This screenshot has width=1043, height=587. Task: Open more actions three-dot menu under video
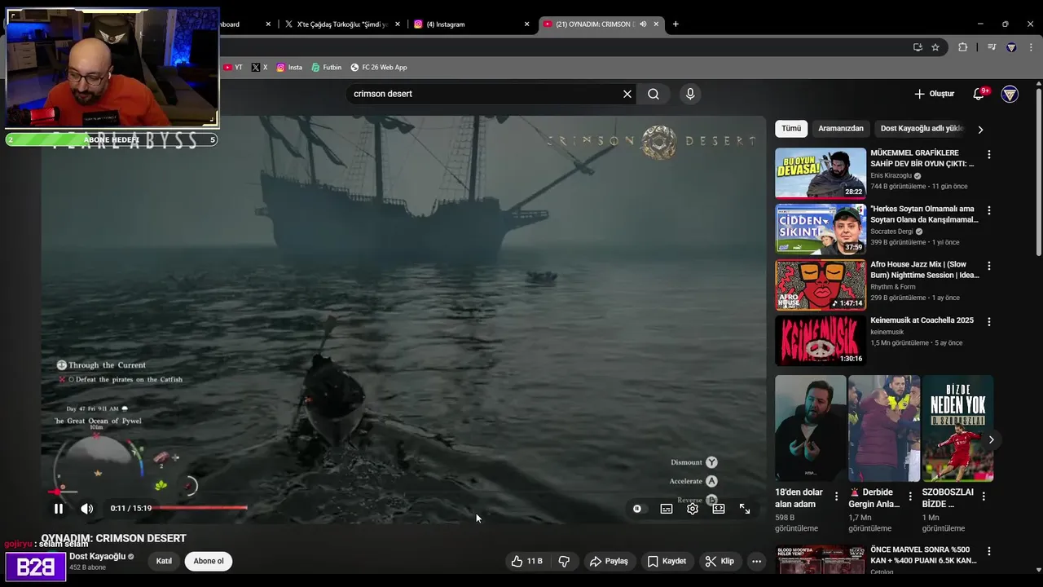(756, 561)
